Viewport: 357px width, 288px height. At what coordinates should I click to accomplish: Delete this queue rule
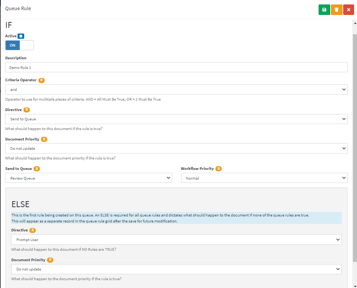click(x=336, y=10)
